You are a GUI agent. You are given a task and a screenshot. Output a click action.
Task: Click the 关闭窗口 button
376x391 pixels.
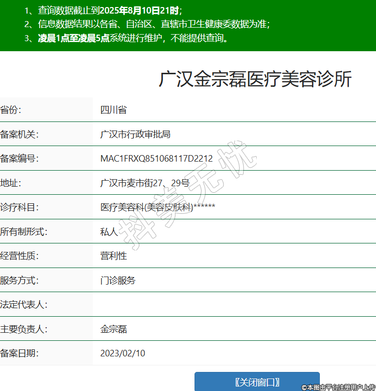pyautogui.click(x=257, y=382)
